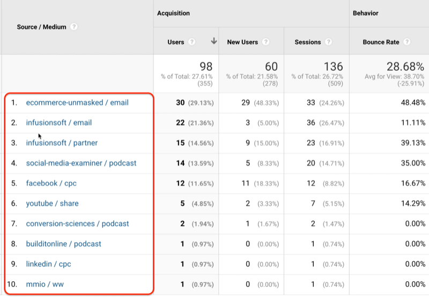
Task: Select New Users value 9 (15.00%)
Action: point(262,143)
